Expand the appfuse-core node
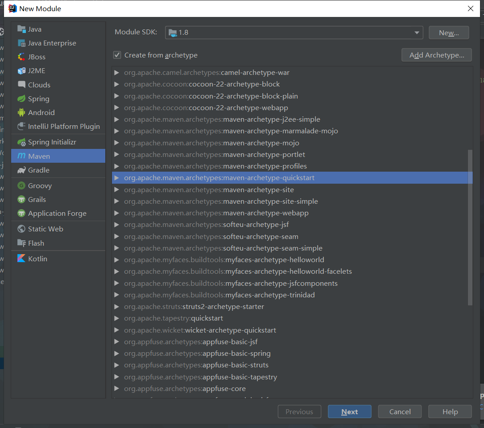 [117, 388]
